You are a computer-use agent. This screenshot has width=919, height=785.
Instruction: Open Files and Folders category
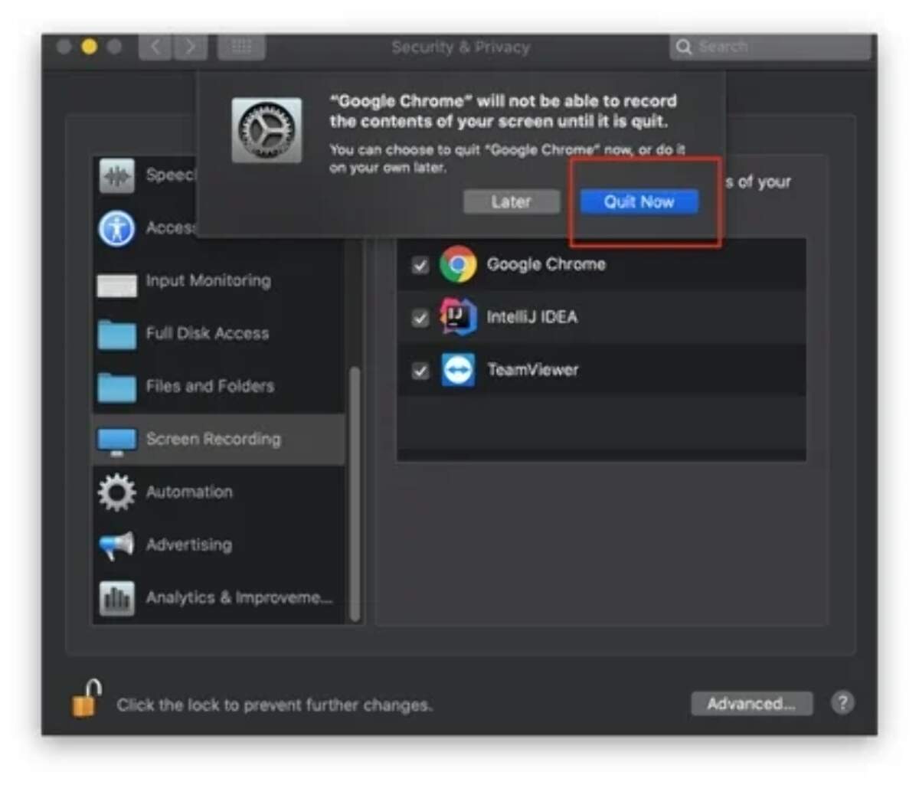click(218, 387)
